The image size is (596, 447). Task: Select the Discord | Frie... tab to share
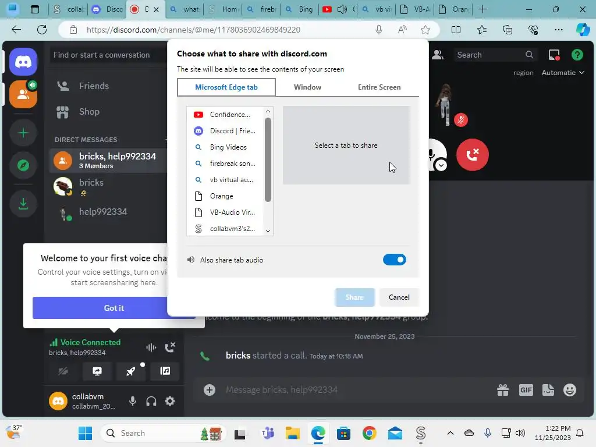click(x=225, y=131)
